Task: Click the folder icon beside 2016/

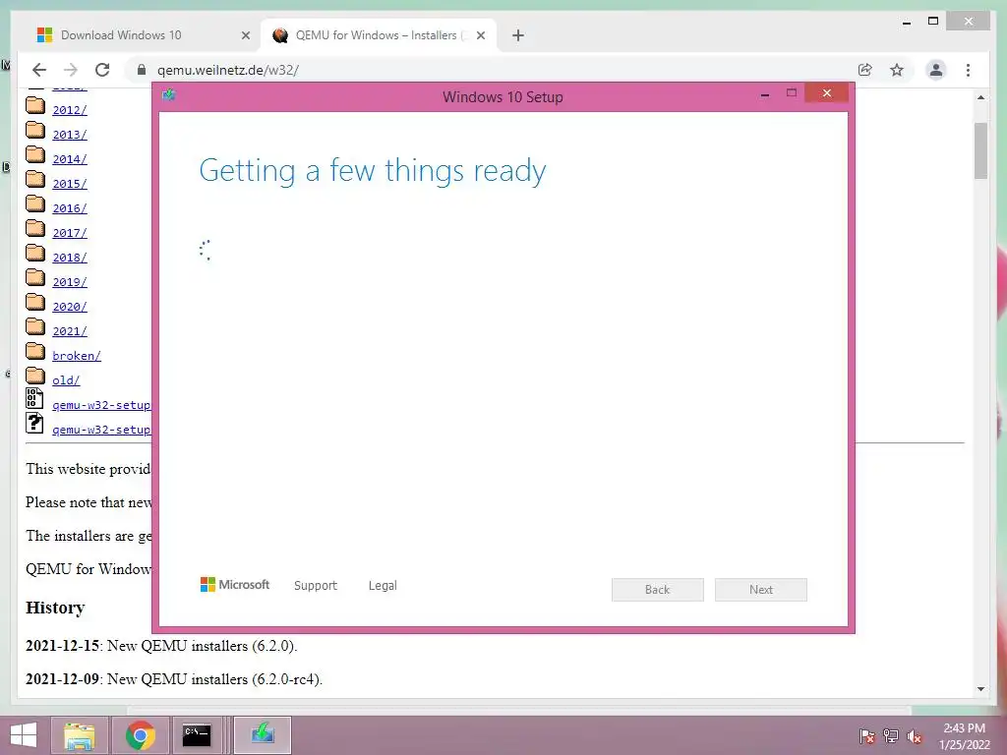Action: click(35, 204)
